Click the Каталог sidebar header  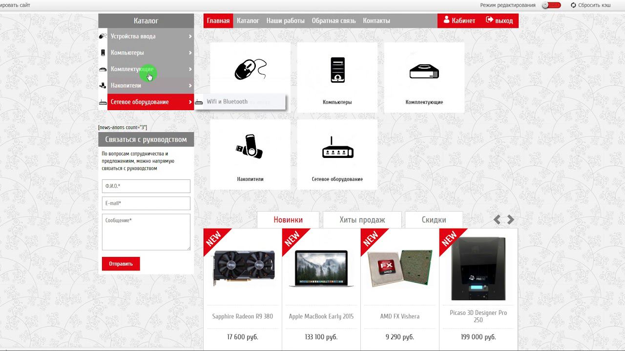coord(146,21)
